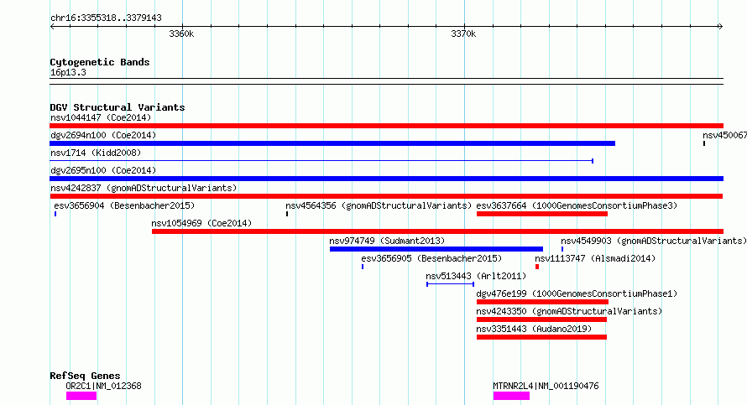Viewport: 747px width, 405px height.
Task: Open the nsv4242837 (gnomADStructuralVariants) label
Action: pyautogui.click(x=144, y=188)
